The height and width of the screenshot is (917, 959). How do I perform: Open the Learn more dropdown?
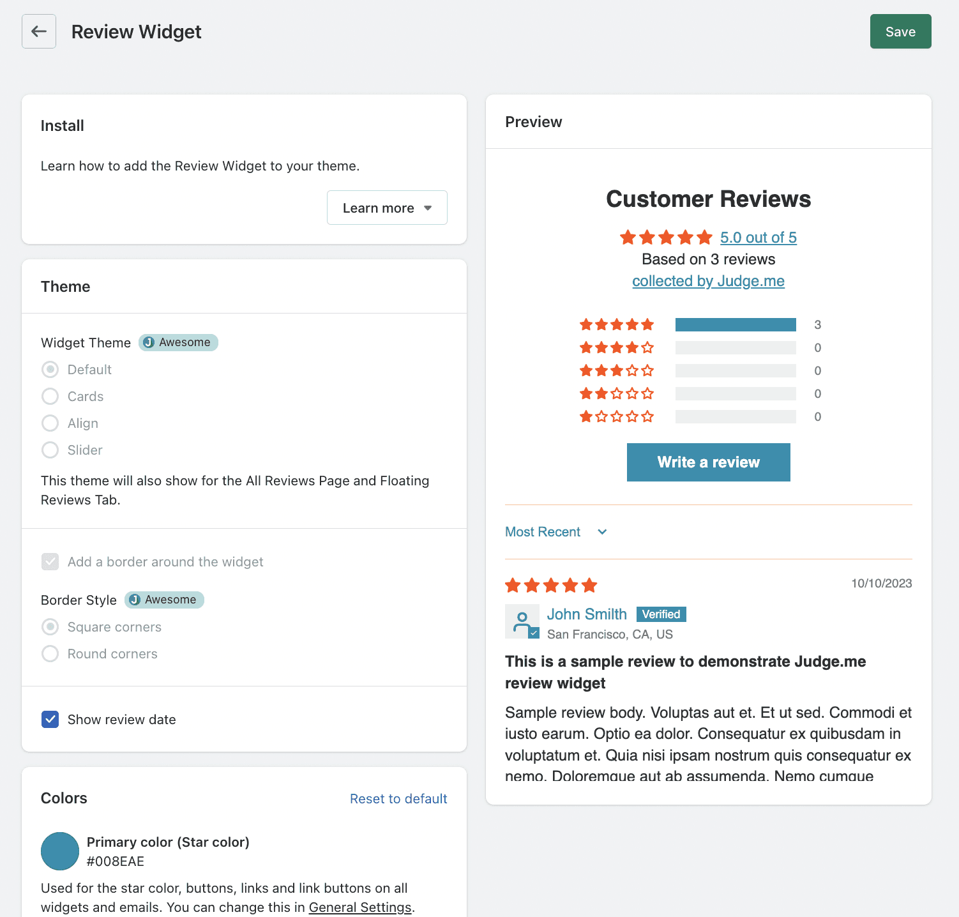coord(387,208)
